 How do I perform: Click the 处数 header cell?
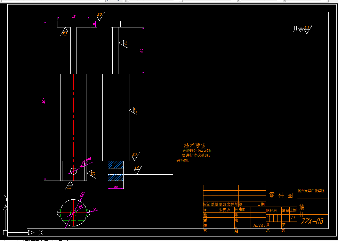pos(215,204)
